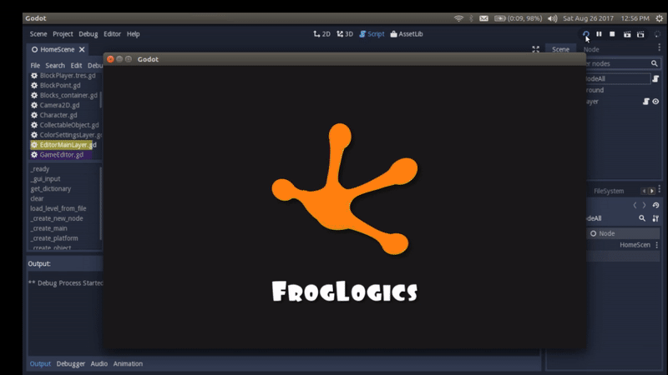Jump to the get_dictionary function
Viewport: 668px width, 375px height.
51,189
